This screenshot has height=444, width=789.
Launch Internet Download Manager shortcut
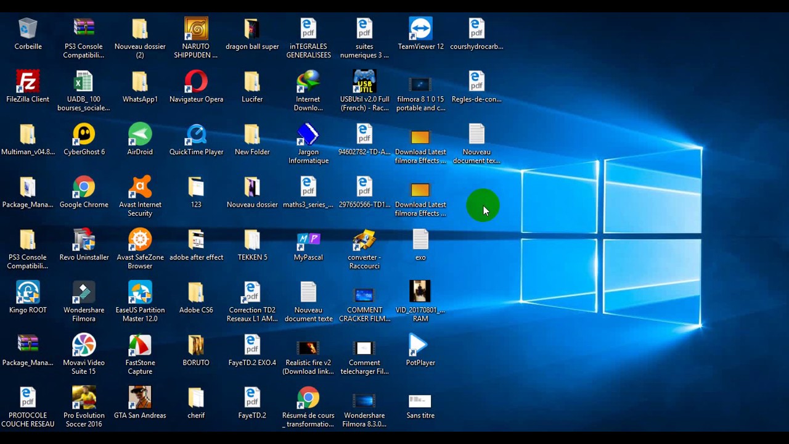click(x=308, y=81)
